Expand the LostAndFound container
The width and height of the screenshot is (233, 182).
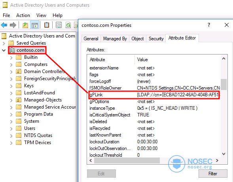tap(11, 93)
